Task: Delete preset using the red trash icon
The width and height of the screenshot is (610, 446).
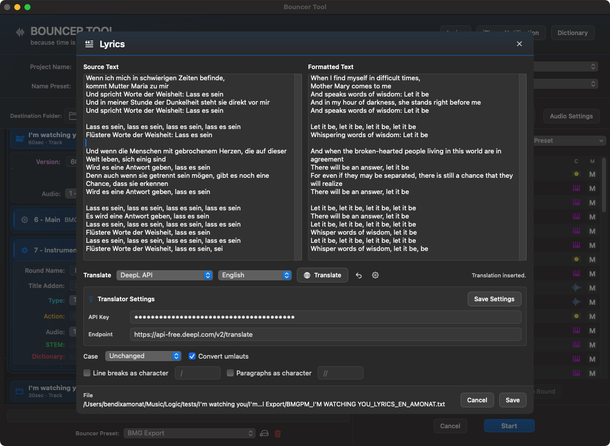Action: (x=278, y=433)
